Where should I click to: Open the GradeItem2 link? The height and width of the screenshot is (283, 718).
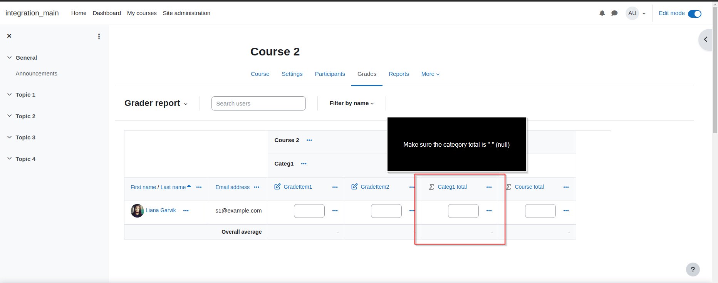pos(375,187)
